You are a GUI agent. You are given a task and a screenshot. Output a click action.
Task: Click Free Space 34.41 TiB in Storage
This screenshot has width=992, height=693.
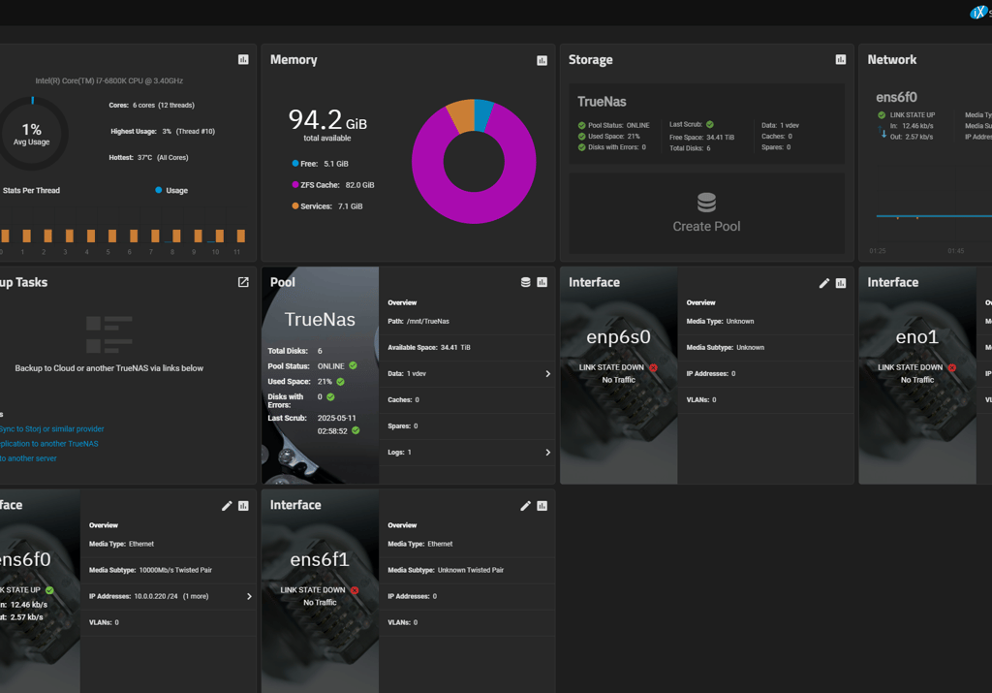click(701, 138)
